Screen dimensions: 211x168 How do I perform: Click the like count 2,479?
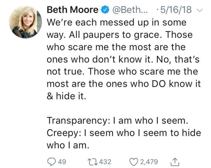[149, 162]
